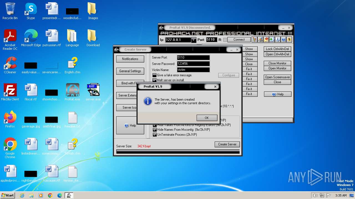Click the R: indicator box beside Connect

(225, 40)
